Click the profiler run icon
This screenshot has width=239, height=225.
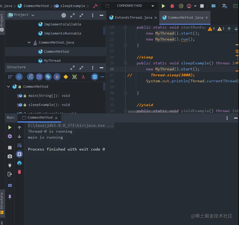(189, 6)
